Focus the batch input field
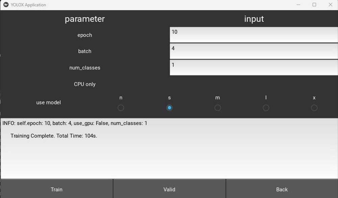Screen dimensions: 338x198 coord(254,51)
